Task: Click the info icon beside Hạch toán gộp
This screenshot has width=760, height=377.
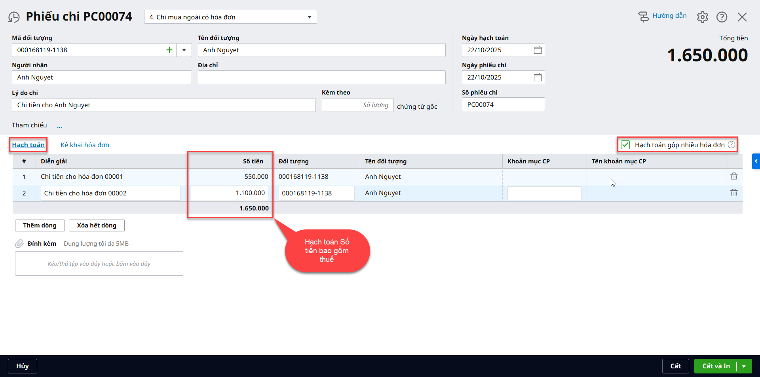Action: tap(731, 145)
